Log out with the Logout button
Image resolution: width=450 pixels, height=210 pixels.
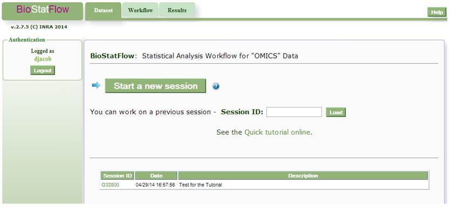[x=43, y=70]
